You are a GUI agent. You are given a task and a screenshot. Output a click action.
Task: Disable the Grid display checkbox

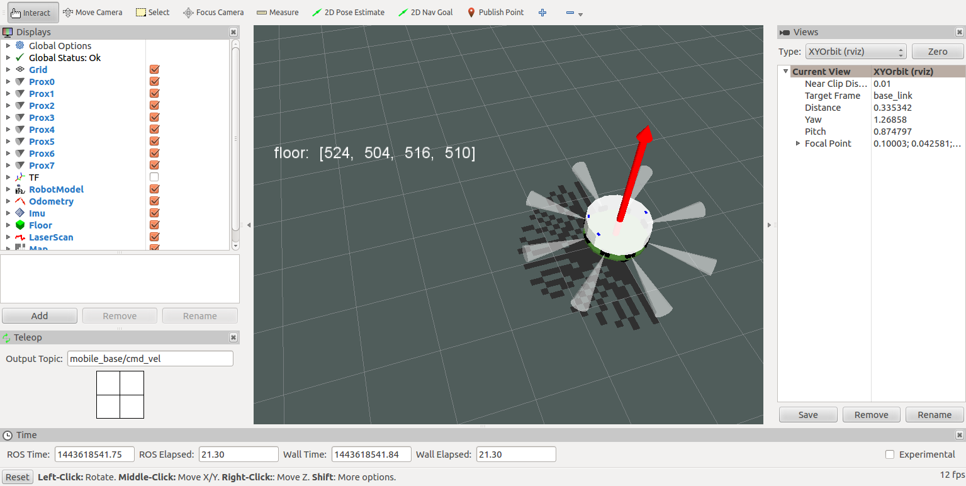coord(154,70)
